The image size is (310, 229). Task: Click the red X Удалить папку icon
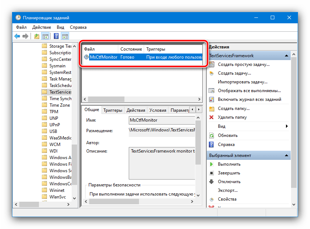point(211,117)
